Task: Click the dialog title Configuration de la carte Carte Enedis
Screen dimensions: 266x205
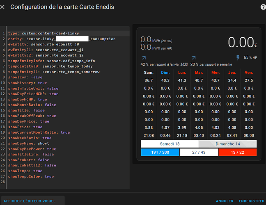Action: click(62, 7)
